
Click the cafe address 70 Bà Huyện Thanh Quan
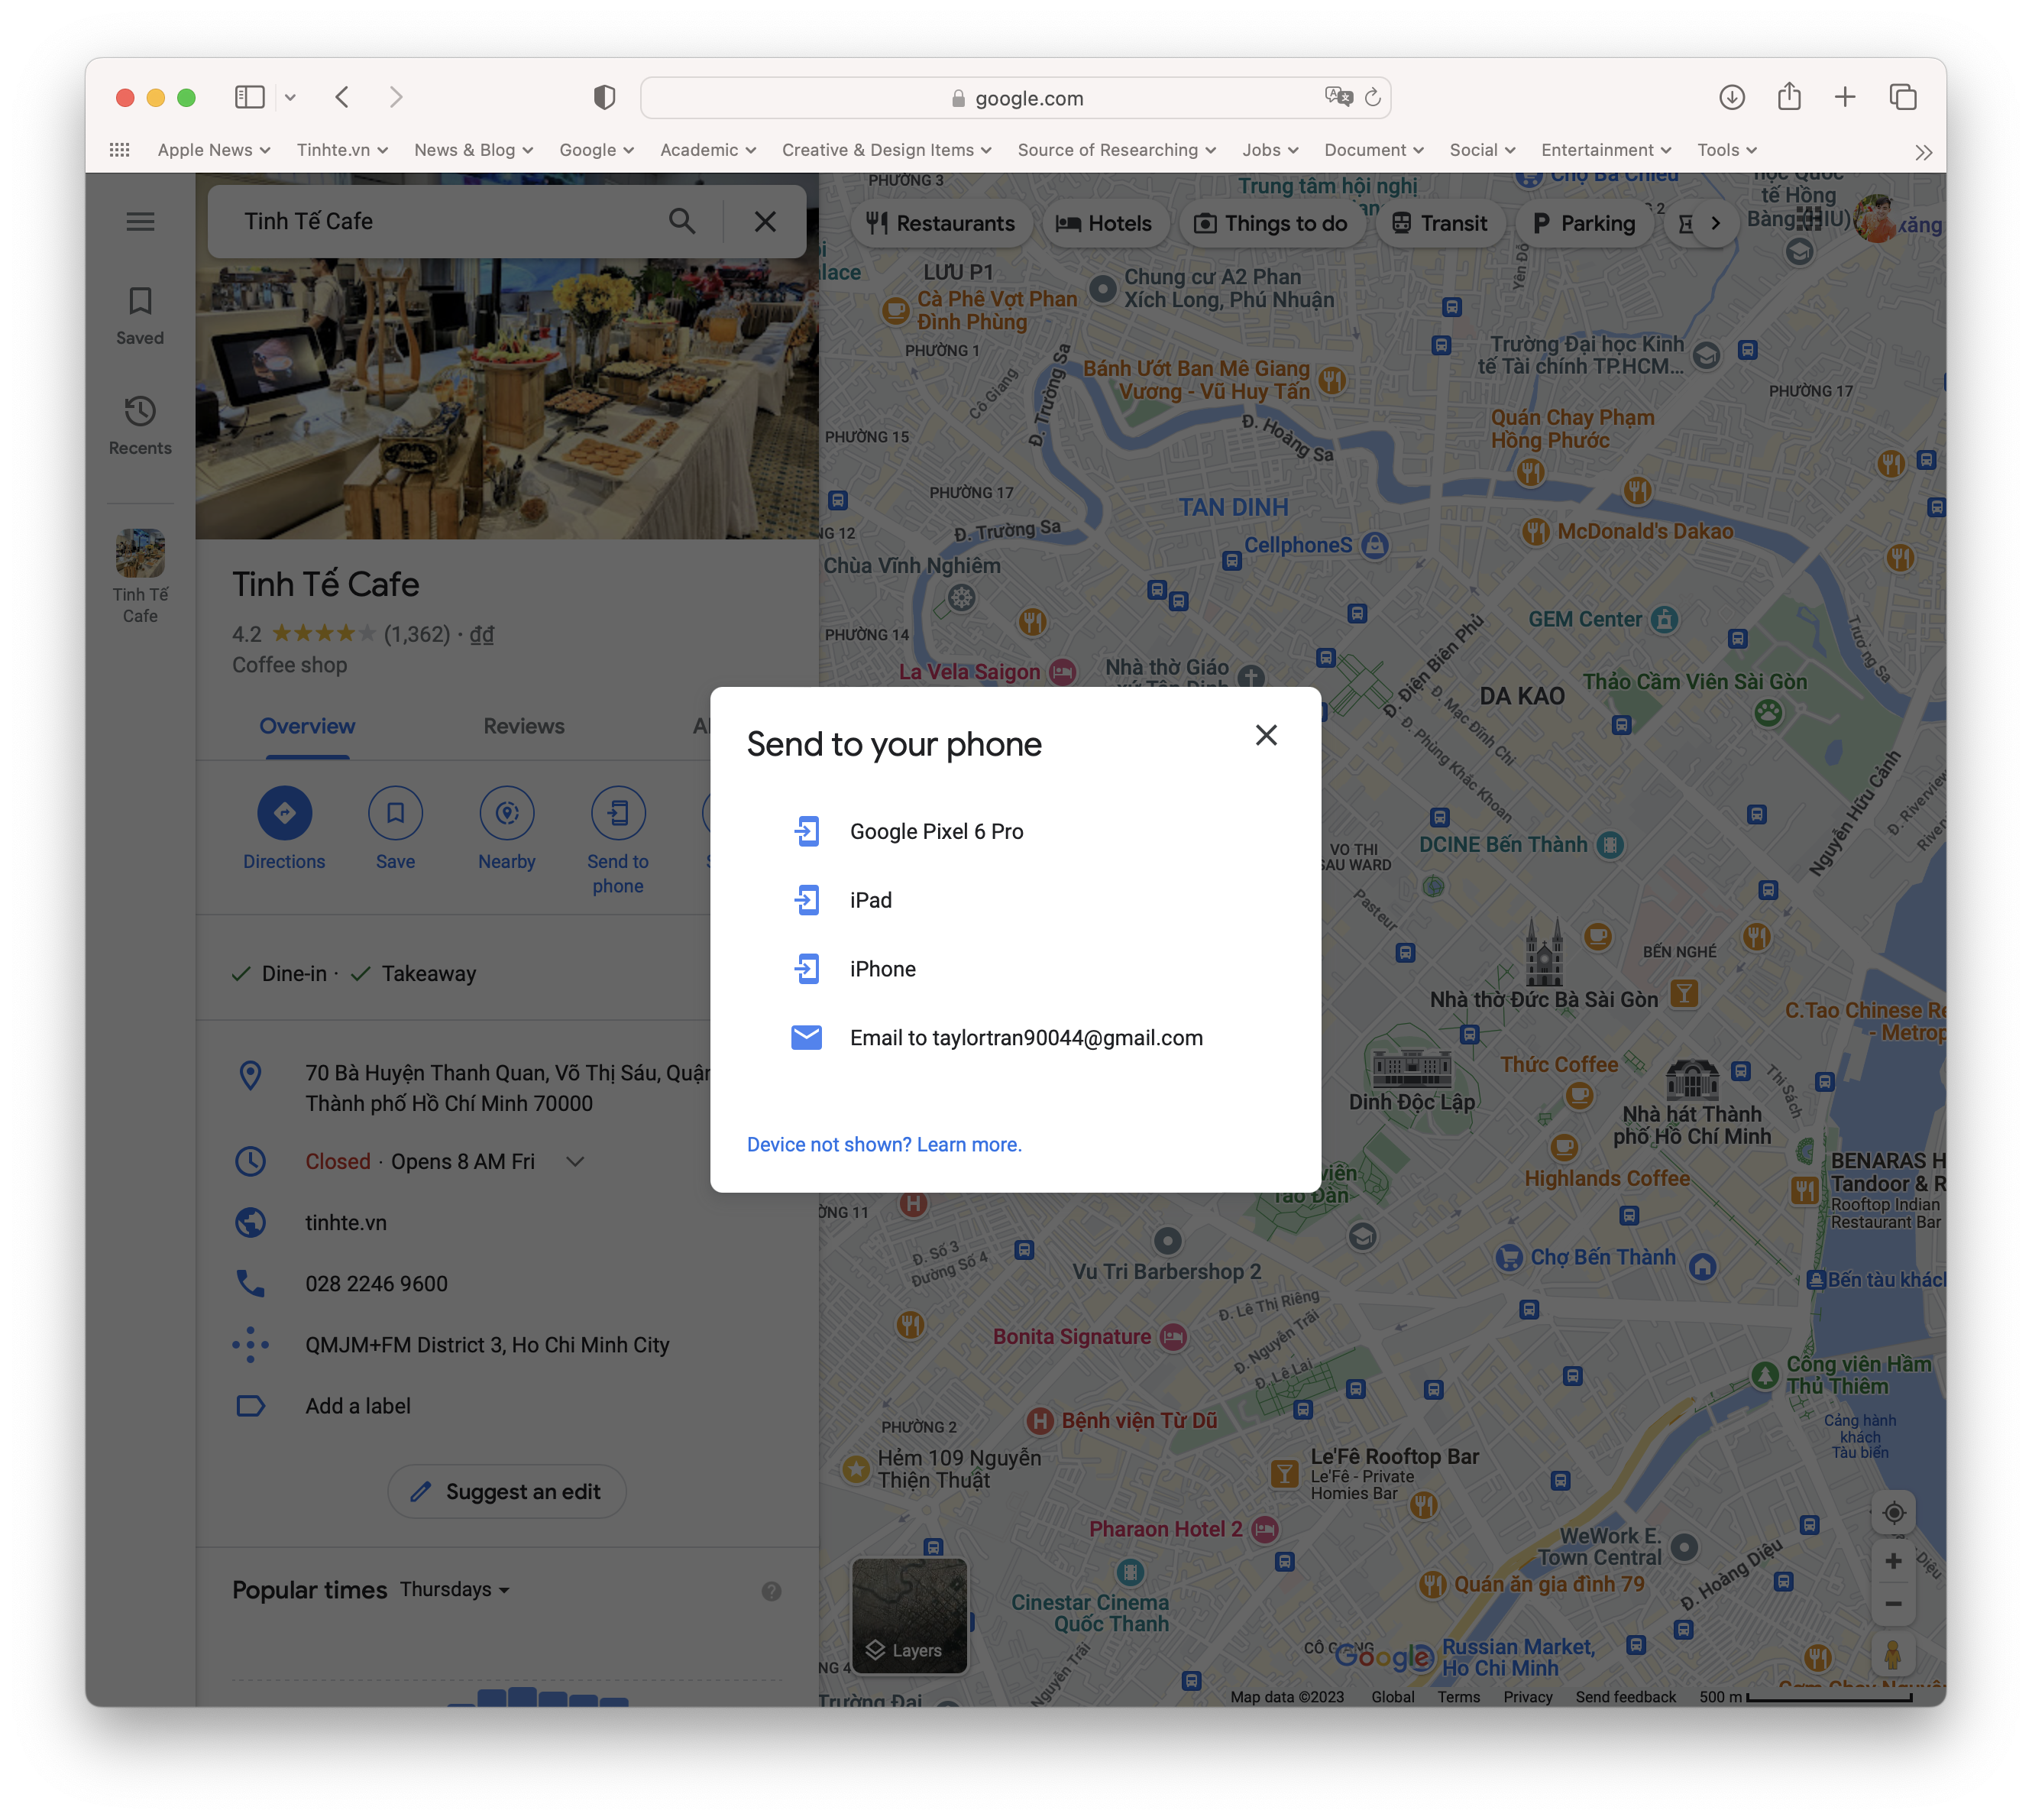pyautogui.click(x=507, y=1088)
